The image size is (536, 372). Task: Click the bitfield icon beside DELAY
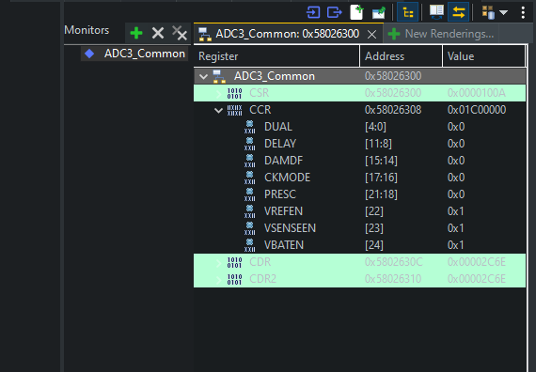pos(250,144)
